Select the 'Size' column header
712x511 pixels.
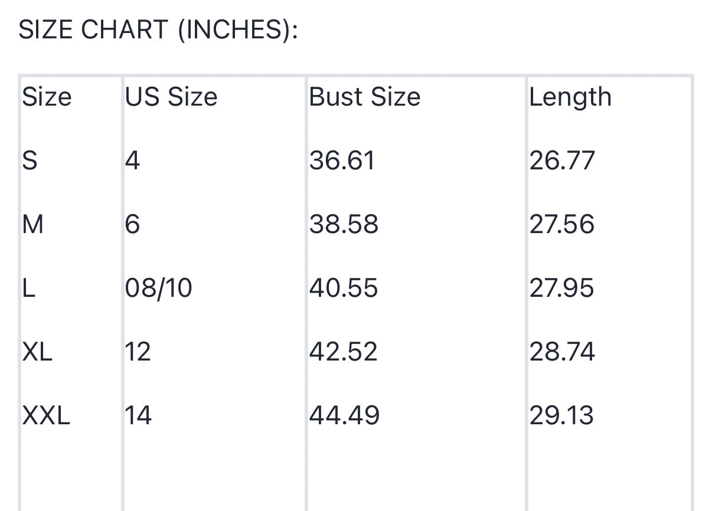(x=47, y=97)
